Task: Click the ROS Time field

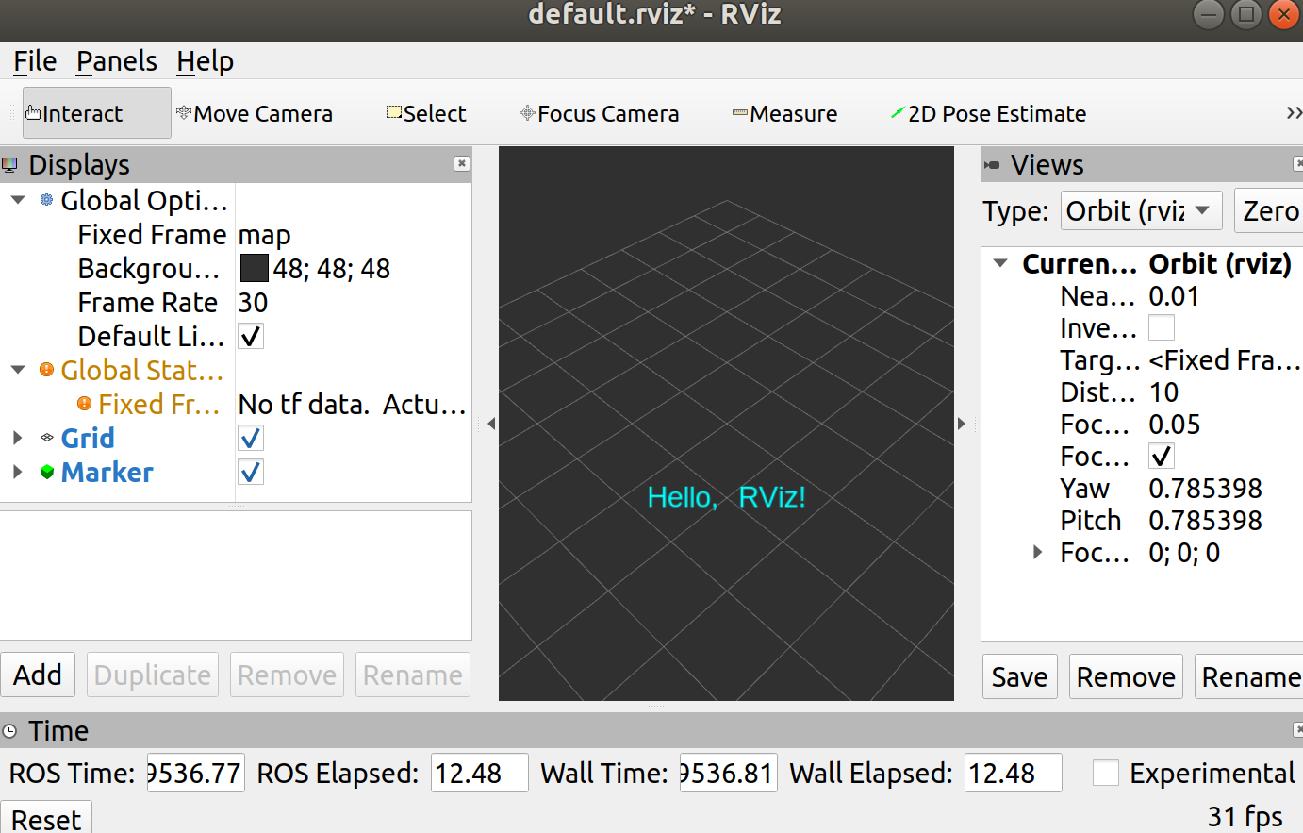Action: (x=196, y=773)
